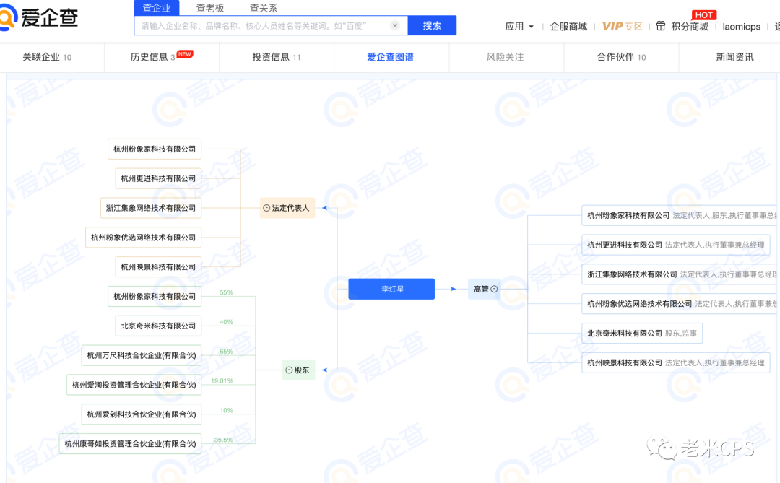
Task: Open the 企服商城 link
Action: (568, 27)
